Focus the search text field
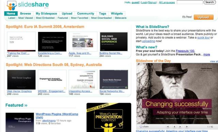Image resolution: width=218 pixels, height=132 pixels. 190,2
